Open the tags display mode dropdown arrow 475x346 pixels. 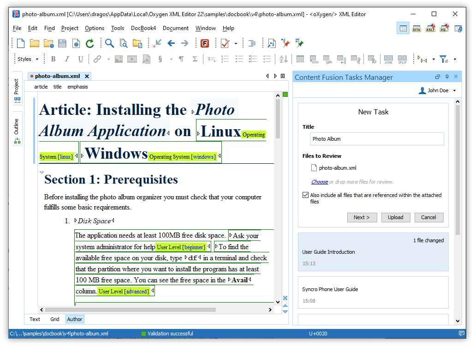pos(433,60)
